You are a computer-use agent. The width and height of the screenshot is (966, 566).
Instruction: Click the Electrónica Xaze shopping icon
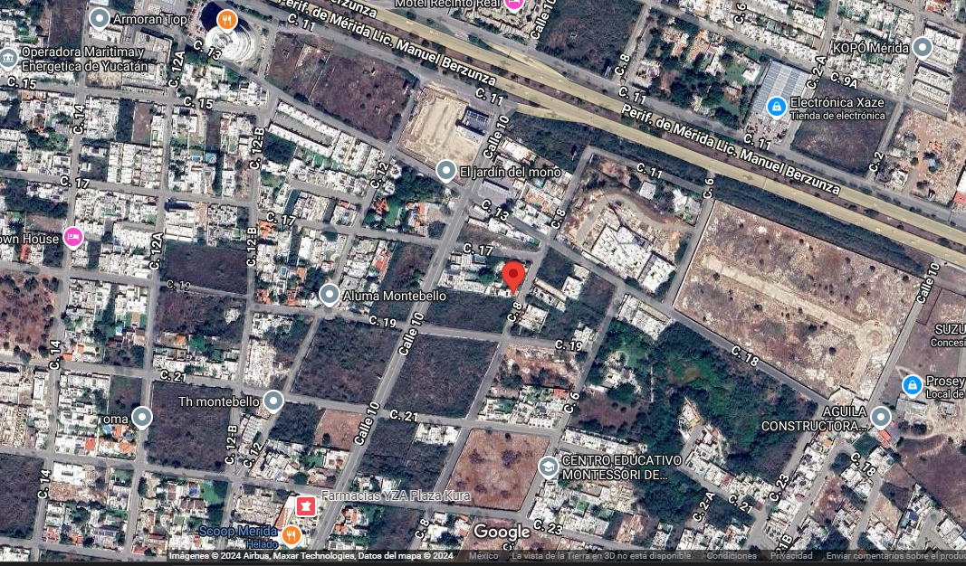(776, 107)
